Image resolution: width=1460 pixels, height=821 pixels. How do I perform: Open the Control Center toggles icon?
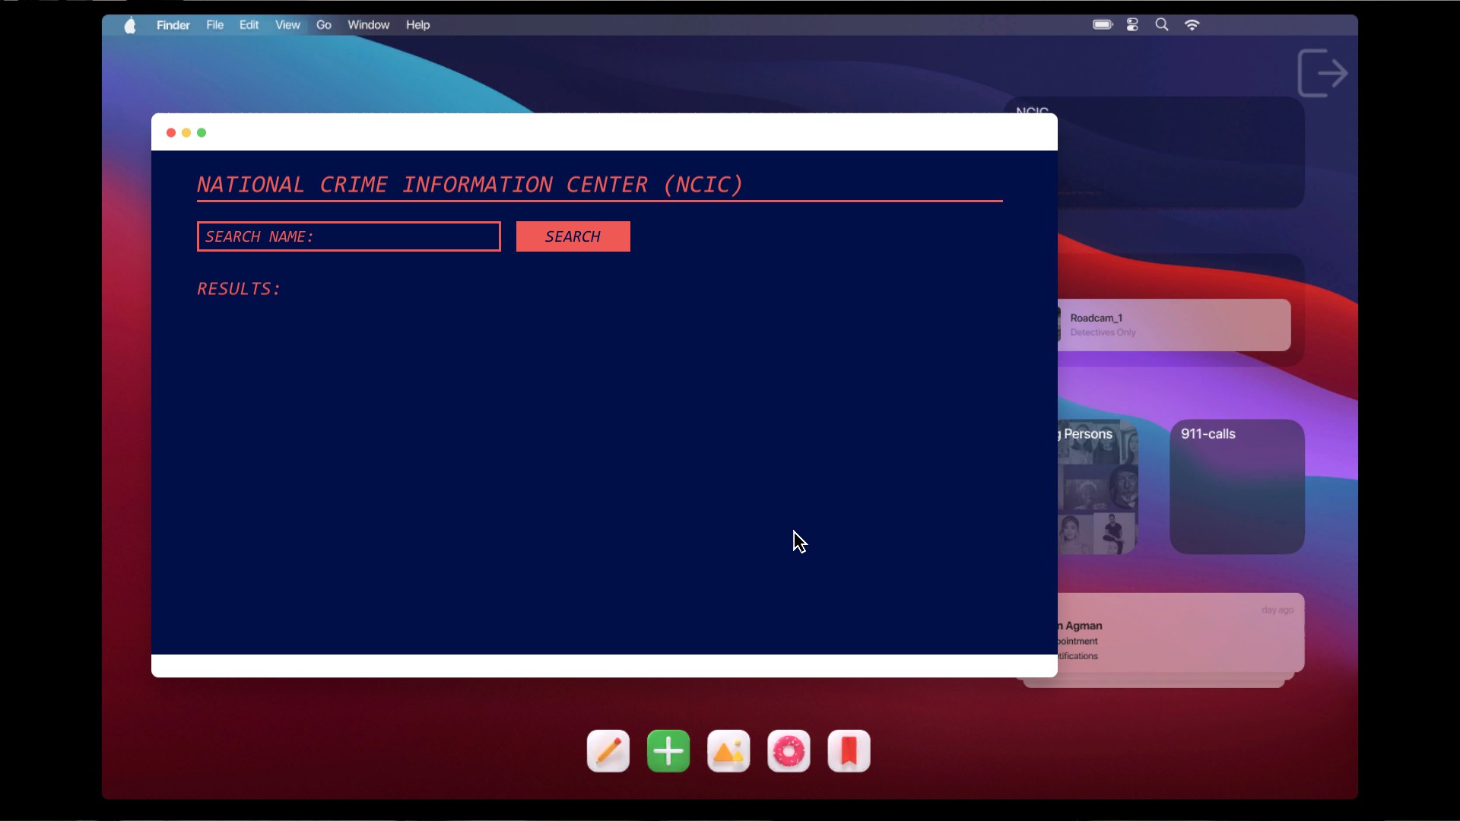pyautogui.click(x=1132, y=25)
